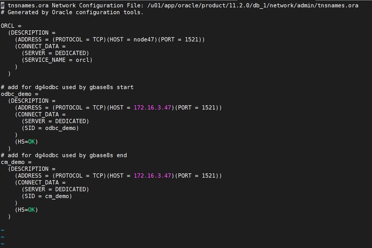Screen dimensions: 372x248
Task: Click green OK in last HS=OK
Action: pyautogui.click(x=31, y=210)
